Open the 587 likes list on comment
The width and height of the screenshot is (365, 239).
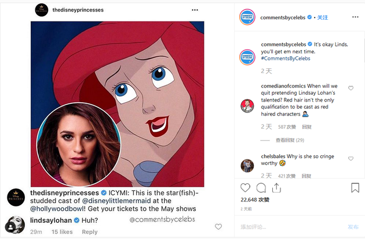pyautogui.click(x=287, y=127)
